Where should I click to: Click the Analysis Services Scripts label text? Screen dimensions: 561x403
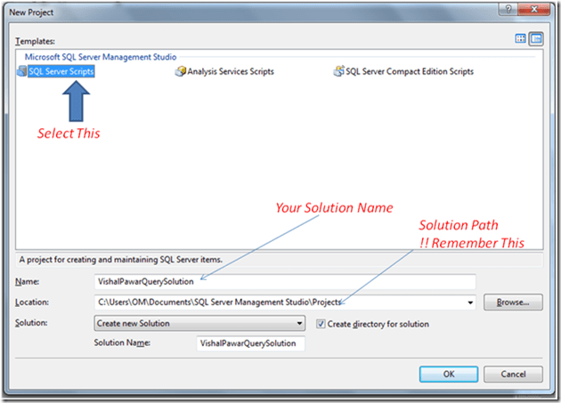pos(230,71)
